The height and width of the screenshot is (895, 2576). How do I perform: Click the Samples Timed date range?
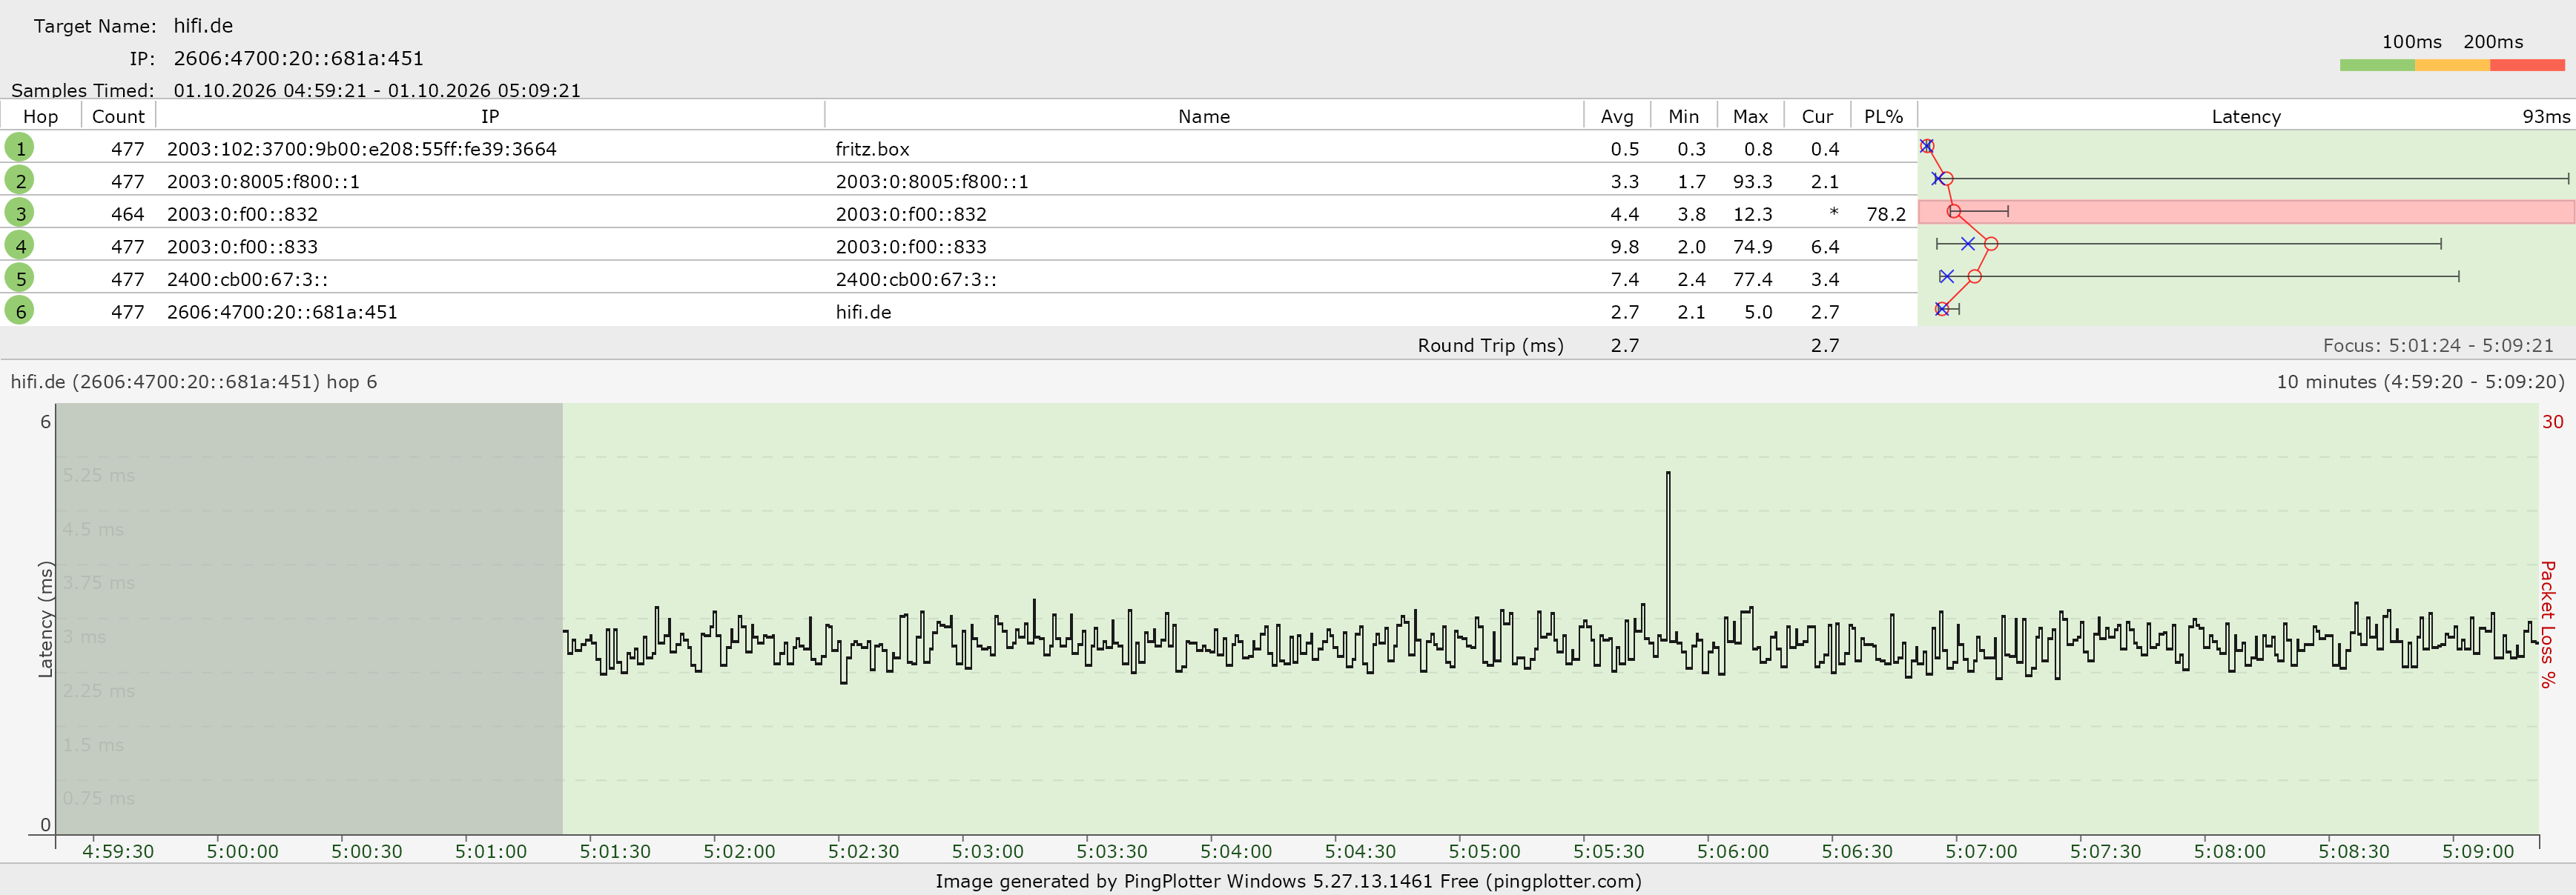377,90
